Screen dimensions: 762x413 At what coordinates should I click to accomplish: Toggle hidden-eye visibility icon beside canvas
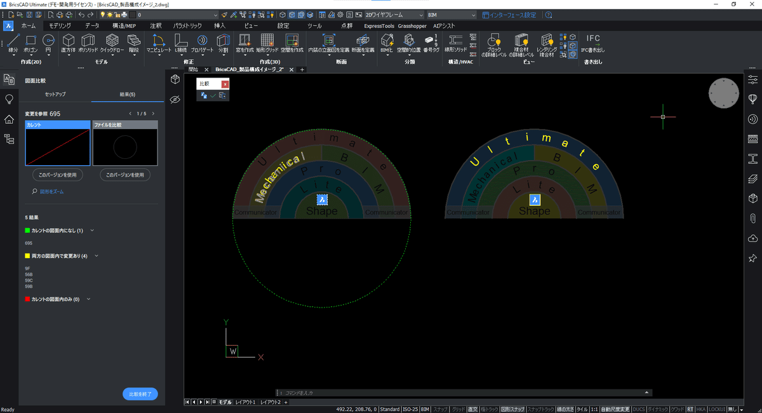[x=176, y=99]
